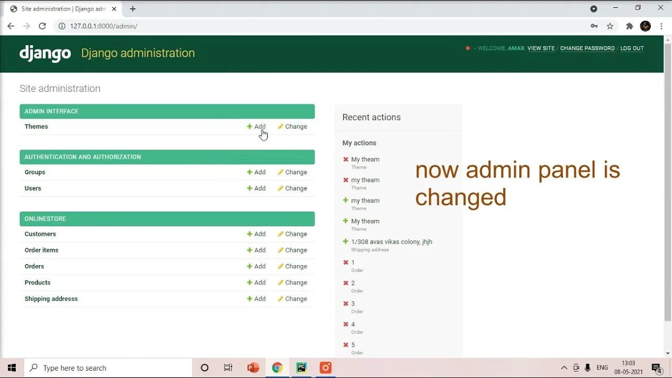Click Change for Products
Screen dimensions: 672x378
(x=292, y=283)
